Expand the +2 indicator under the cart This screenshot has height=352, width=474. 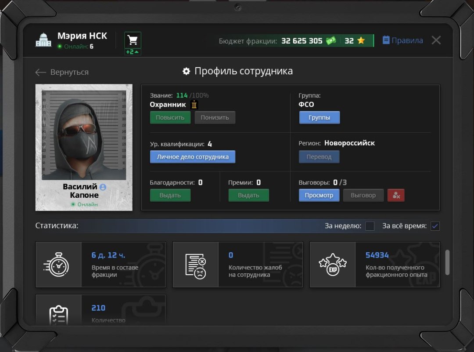click(x=133, y=52)
